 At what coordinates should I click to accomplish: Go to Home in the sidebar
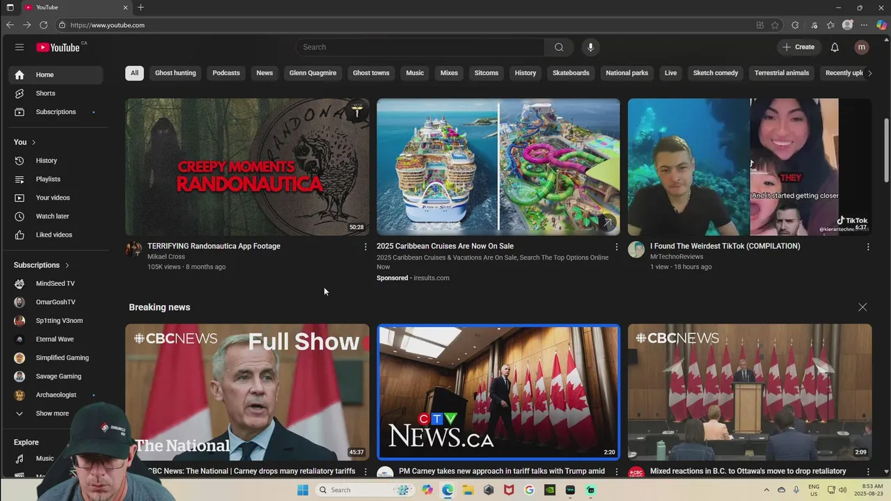56,74
